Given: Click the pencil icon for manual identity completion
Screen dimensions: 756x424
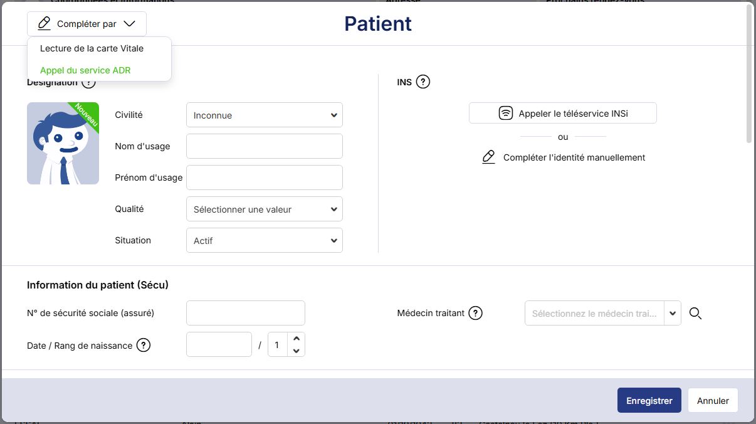Looking at the screenshot, I should [489, 157].
